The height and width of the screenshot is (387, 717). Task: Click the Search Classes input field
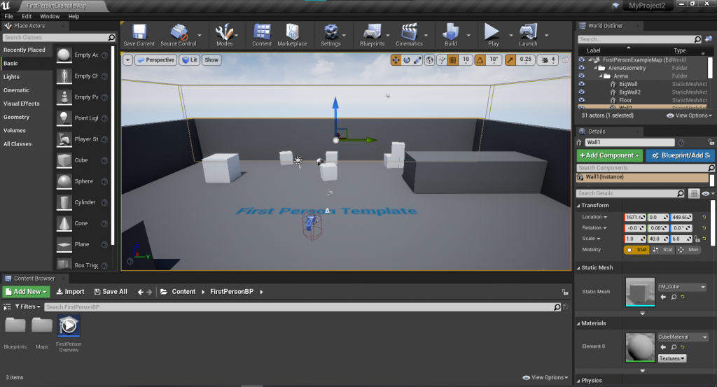point(59,38)
